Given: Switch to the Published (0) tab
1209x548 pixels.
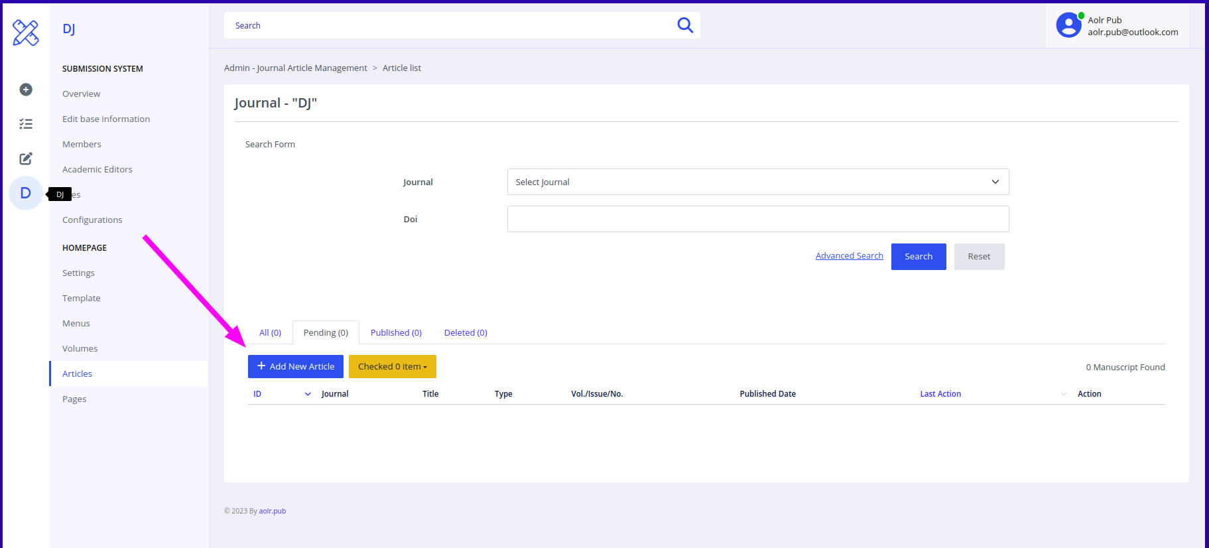Looking at the screenshot, I should coord(396,333).
